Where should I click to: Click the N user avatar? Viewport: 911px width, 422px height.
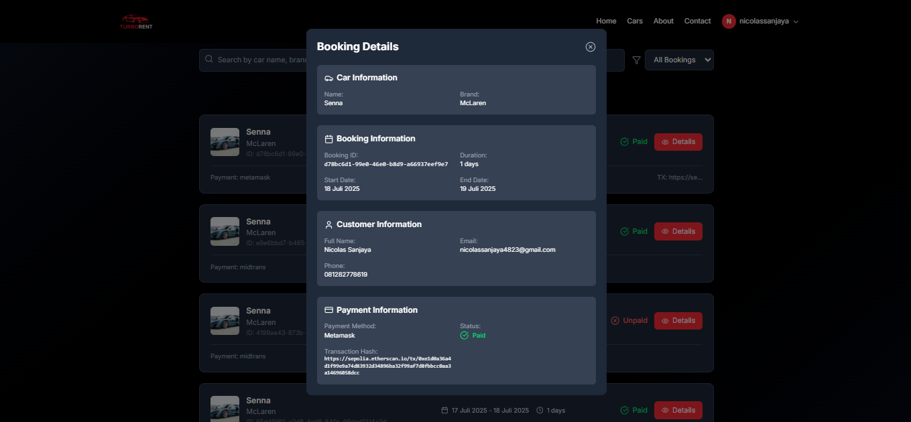click(x=729, y=21)
